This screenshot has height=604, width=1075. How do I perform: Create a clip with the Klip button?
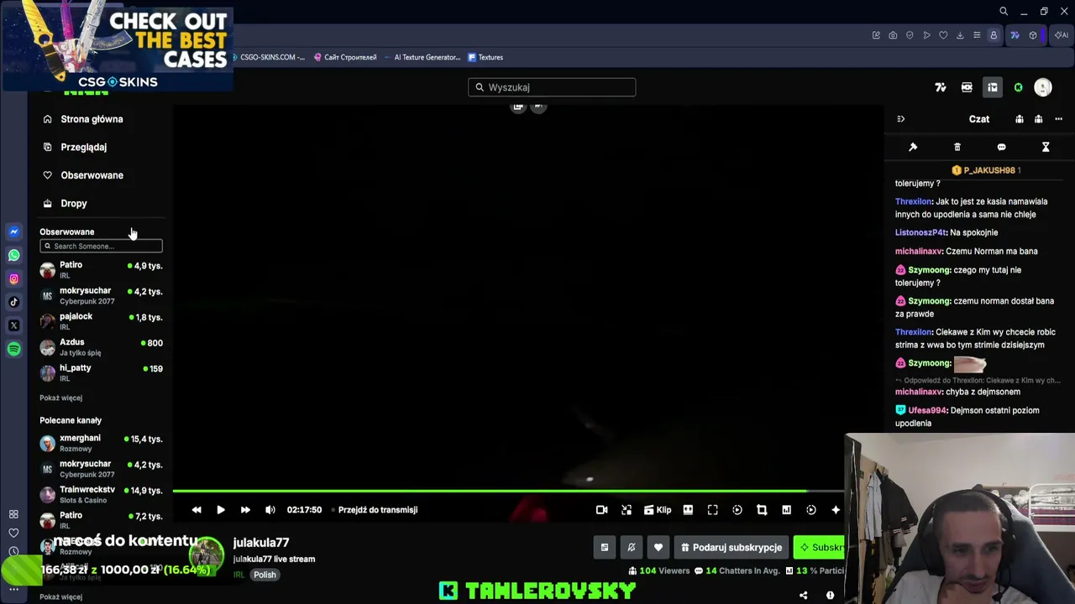click(658, 510)
